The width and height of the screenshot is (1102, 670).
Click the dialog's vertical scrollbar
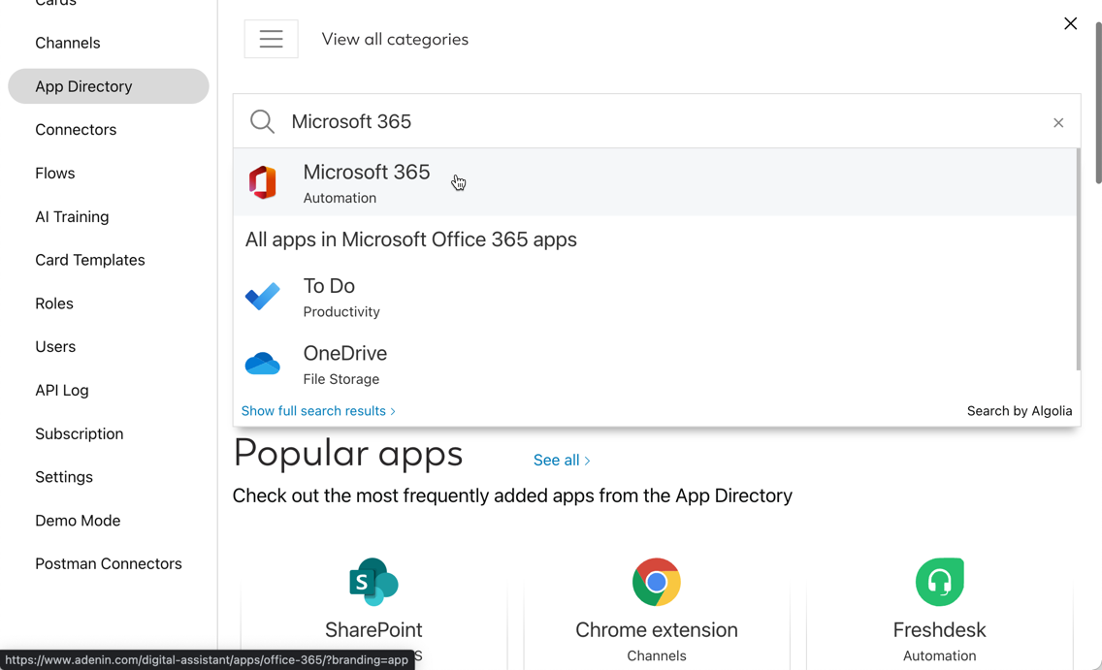click(x=1098, y=103)
